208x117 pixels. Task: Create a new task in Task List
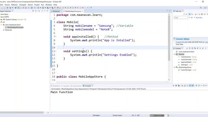(x=184, y=14)
